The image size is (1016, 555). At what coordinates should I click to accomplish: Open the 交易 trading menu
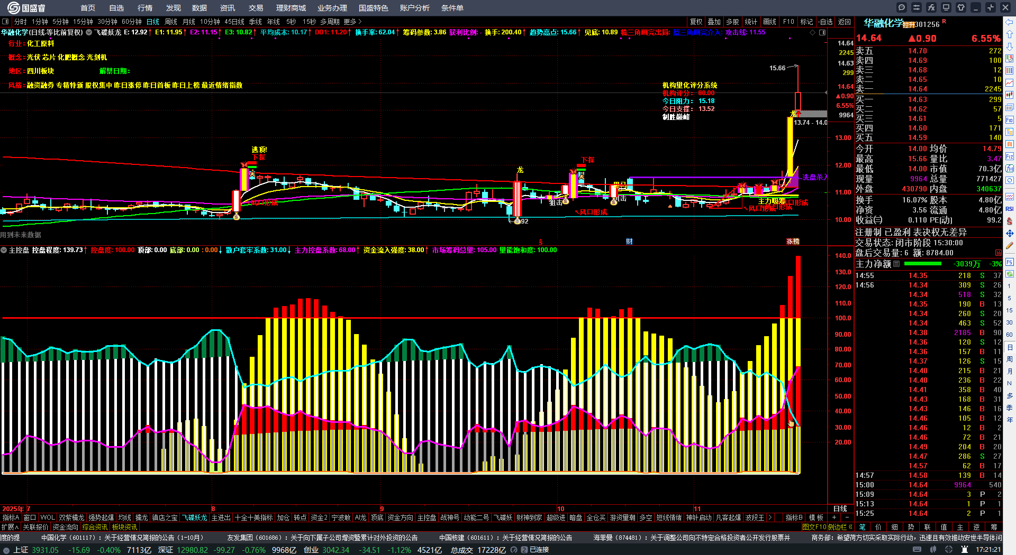pyautogui.click(x=256, y=8)
